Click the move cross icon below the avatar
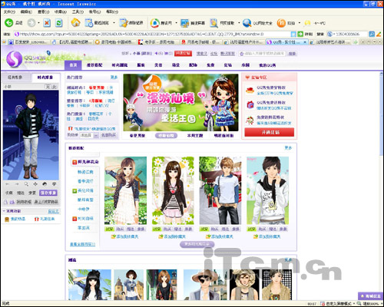 (35, 184)
